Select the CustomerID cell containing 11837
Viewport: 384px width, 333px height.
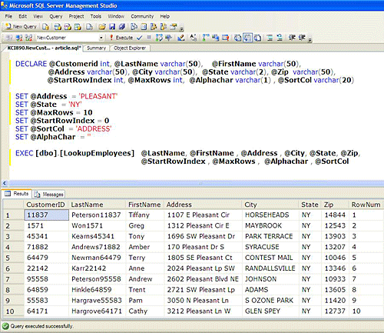47,215
